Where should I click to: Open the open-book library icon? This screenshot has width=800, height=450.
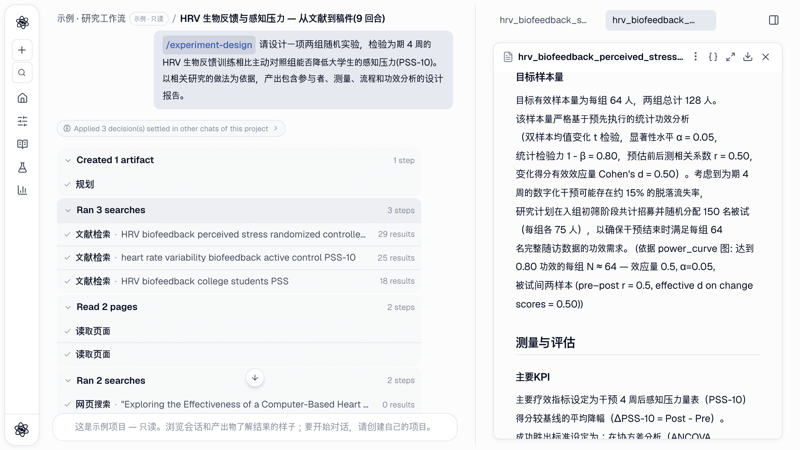tap(22, 144)
